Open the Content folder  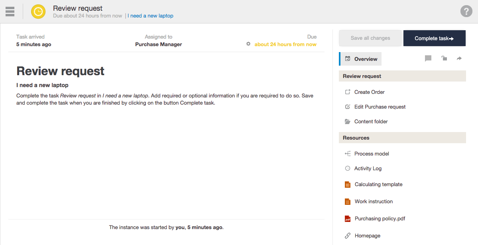tap(371, 121)
